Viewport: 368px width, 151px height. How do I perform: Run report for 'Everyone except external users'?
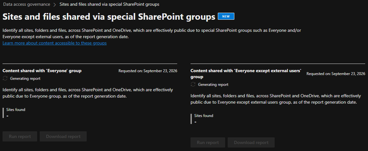208,142
